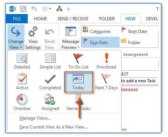
Task: Click the Undo arrow in quick access toolbar
Action: [34, 9]
